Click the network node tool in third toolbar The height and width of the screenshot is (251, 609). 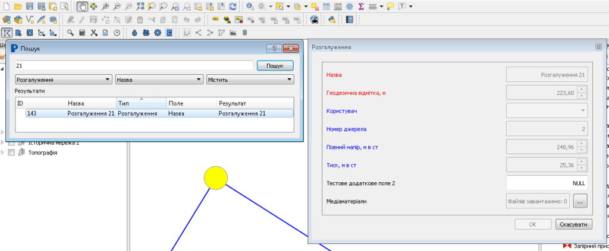coord(6,33)
